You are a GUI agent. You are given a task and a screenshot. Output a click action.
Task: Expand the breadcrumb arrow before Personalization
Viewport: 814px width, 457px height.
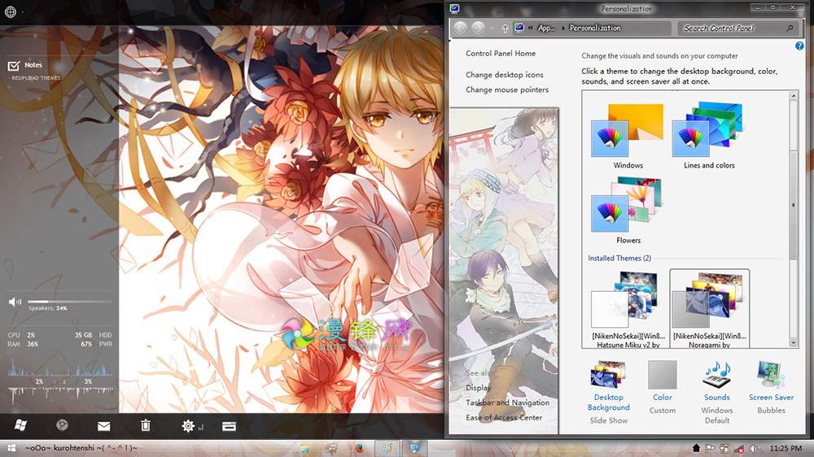click(562, 28)
